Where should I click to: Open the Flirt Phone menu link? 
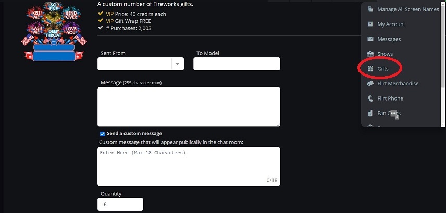tap(390, 98)
